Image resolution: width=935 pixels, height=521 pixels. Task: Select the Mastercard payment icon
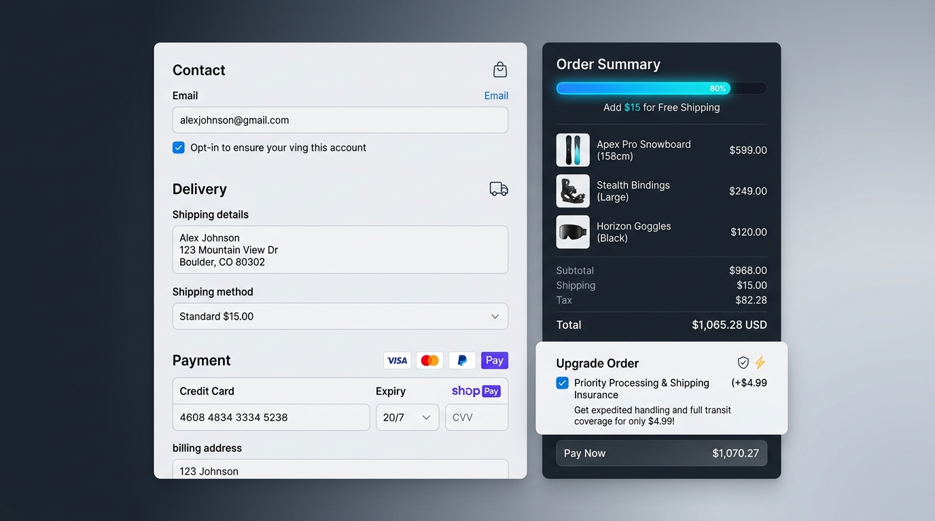click(429, 360)
